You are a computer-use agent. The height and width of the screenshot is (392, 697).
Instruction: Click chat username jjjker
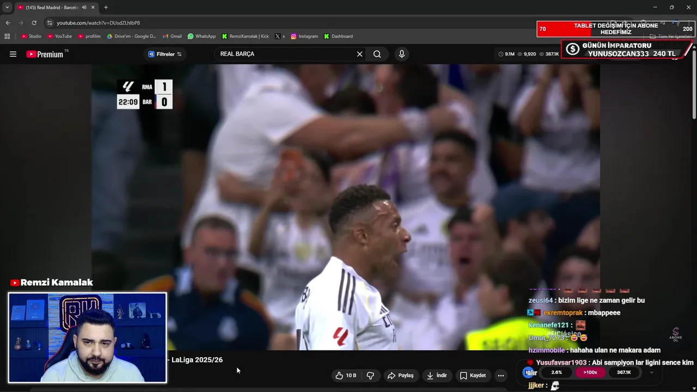[x=536, y=385]
